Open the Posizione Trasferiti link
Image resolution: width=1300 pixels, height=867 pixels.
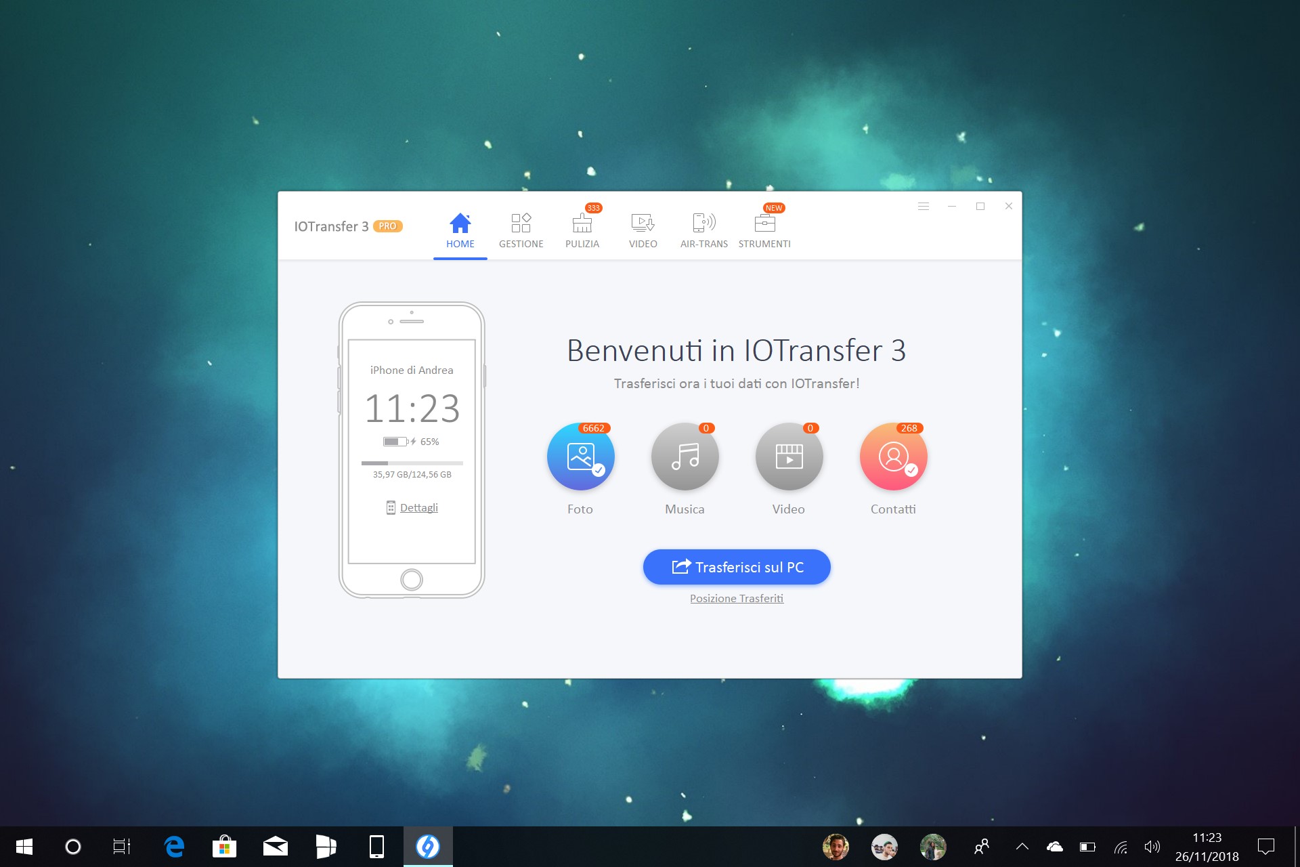[x=737, y=599]
